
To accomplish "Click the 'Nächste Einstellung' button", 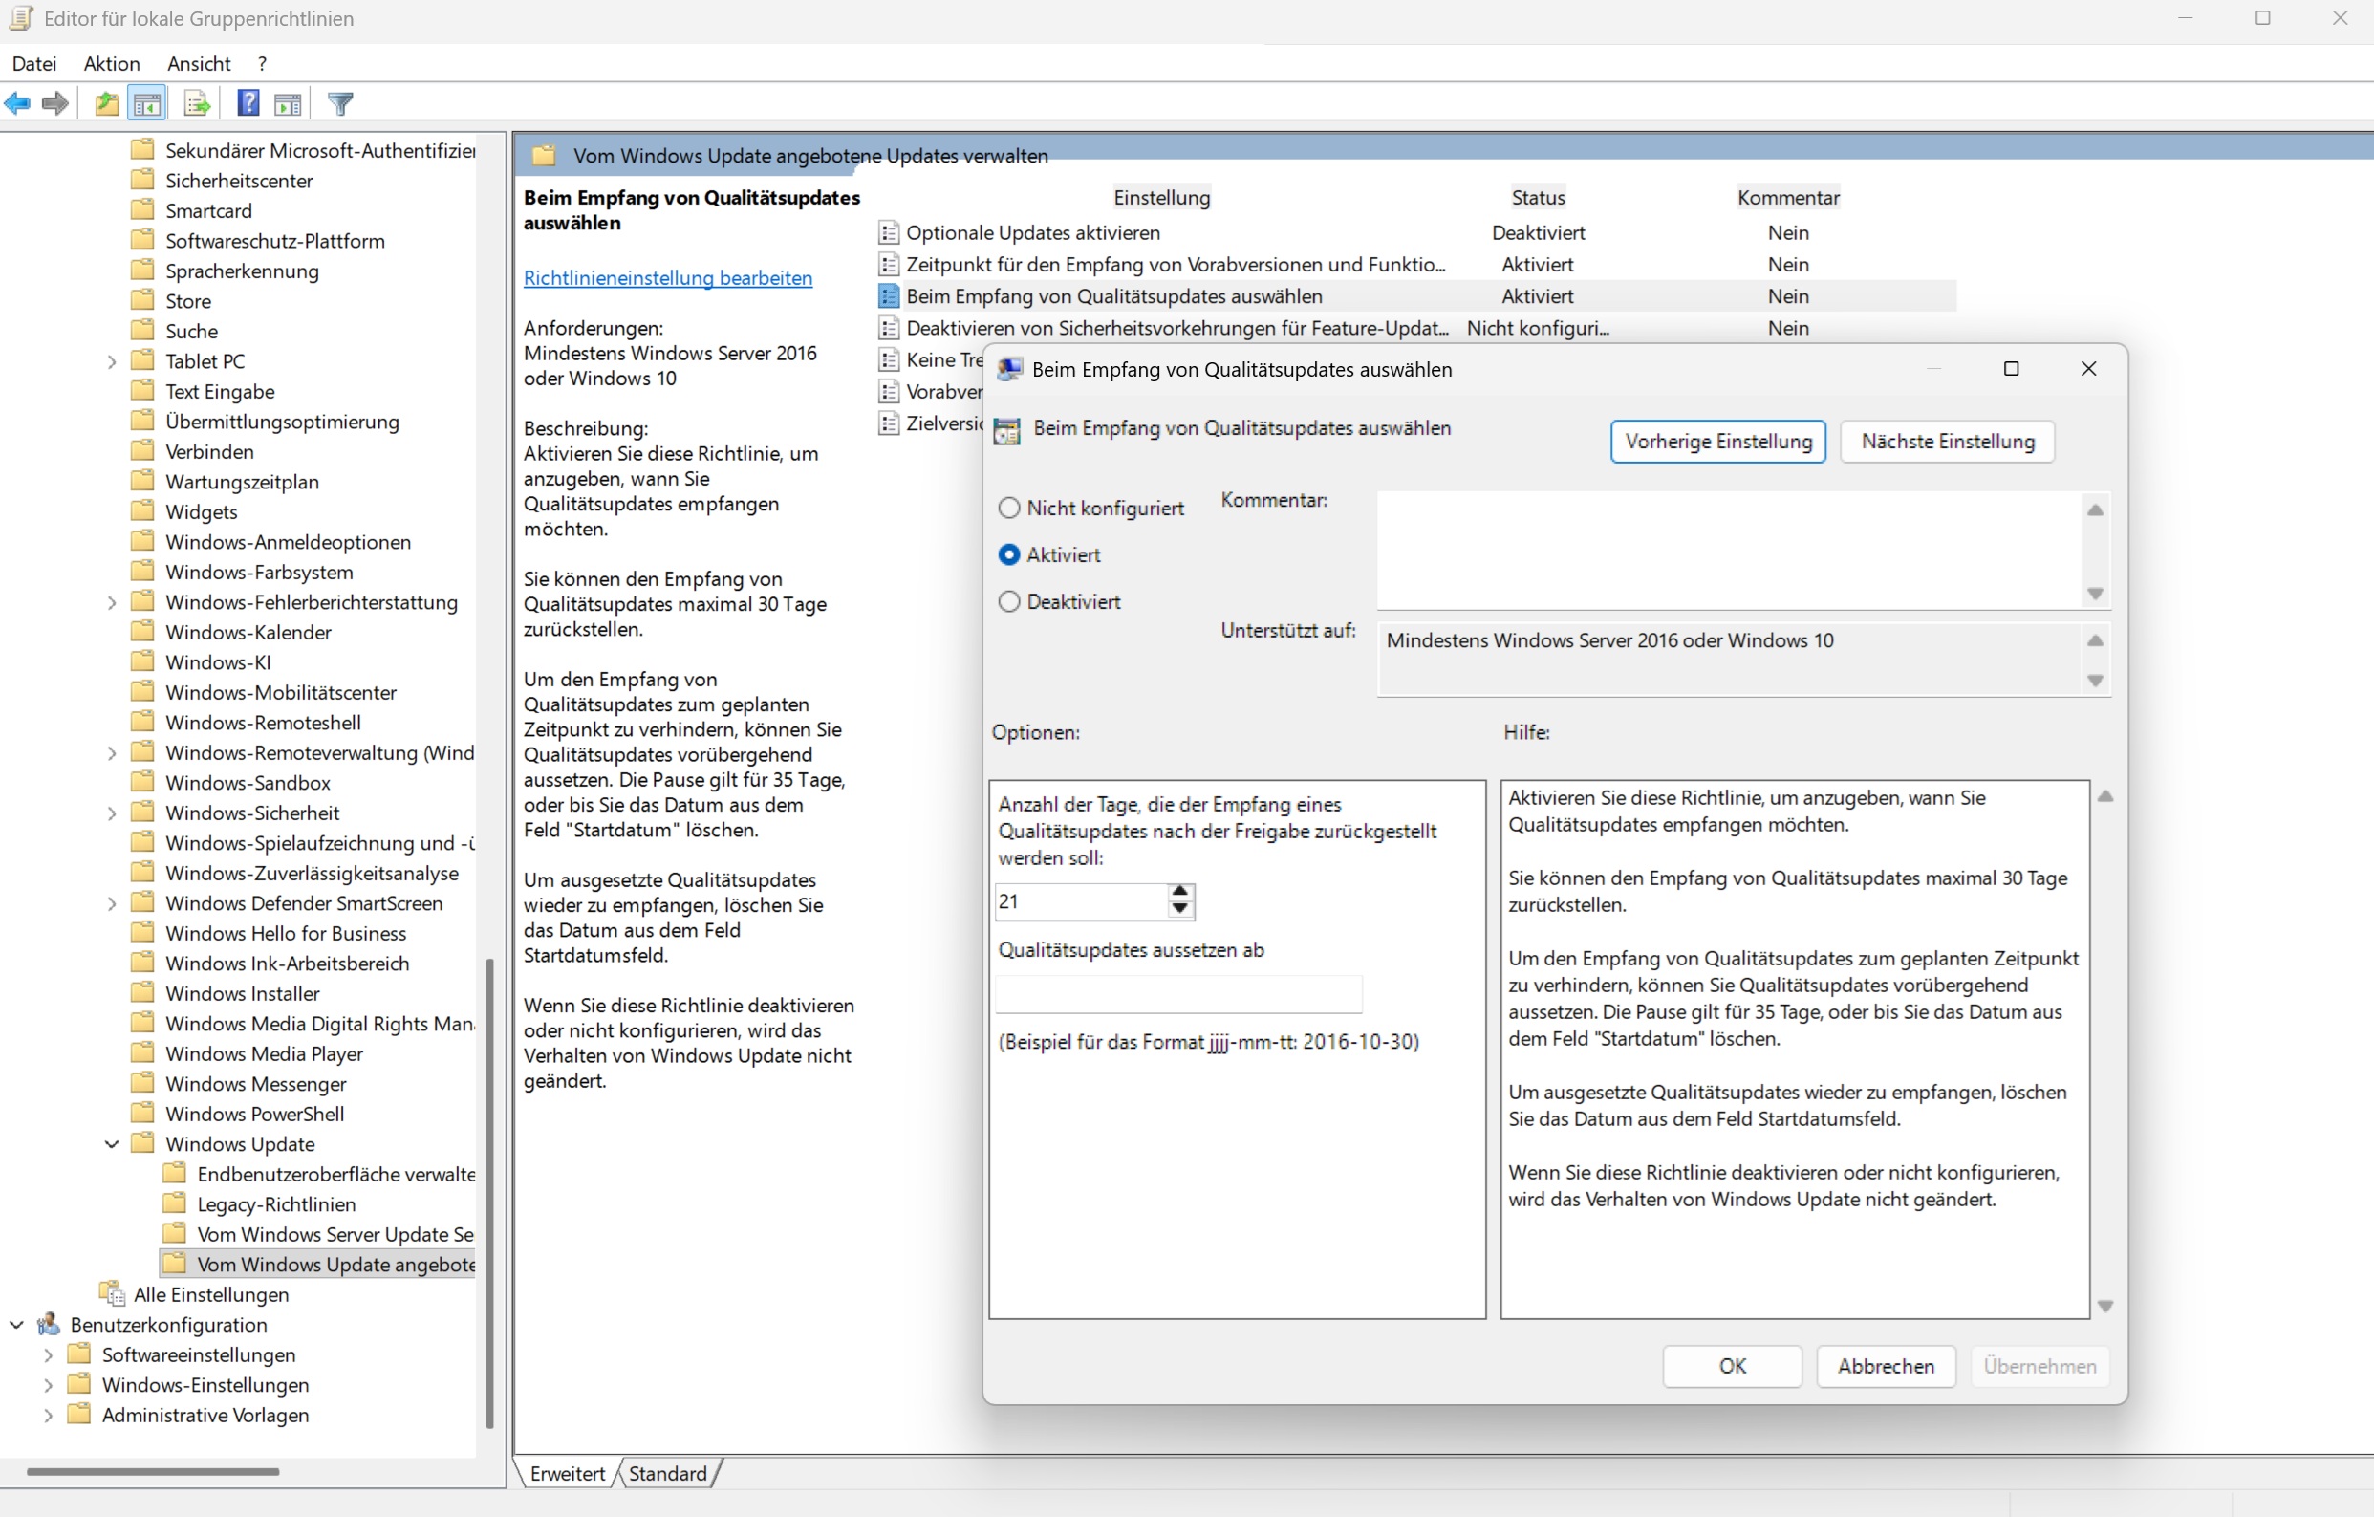I will [1946, 441].
